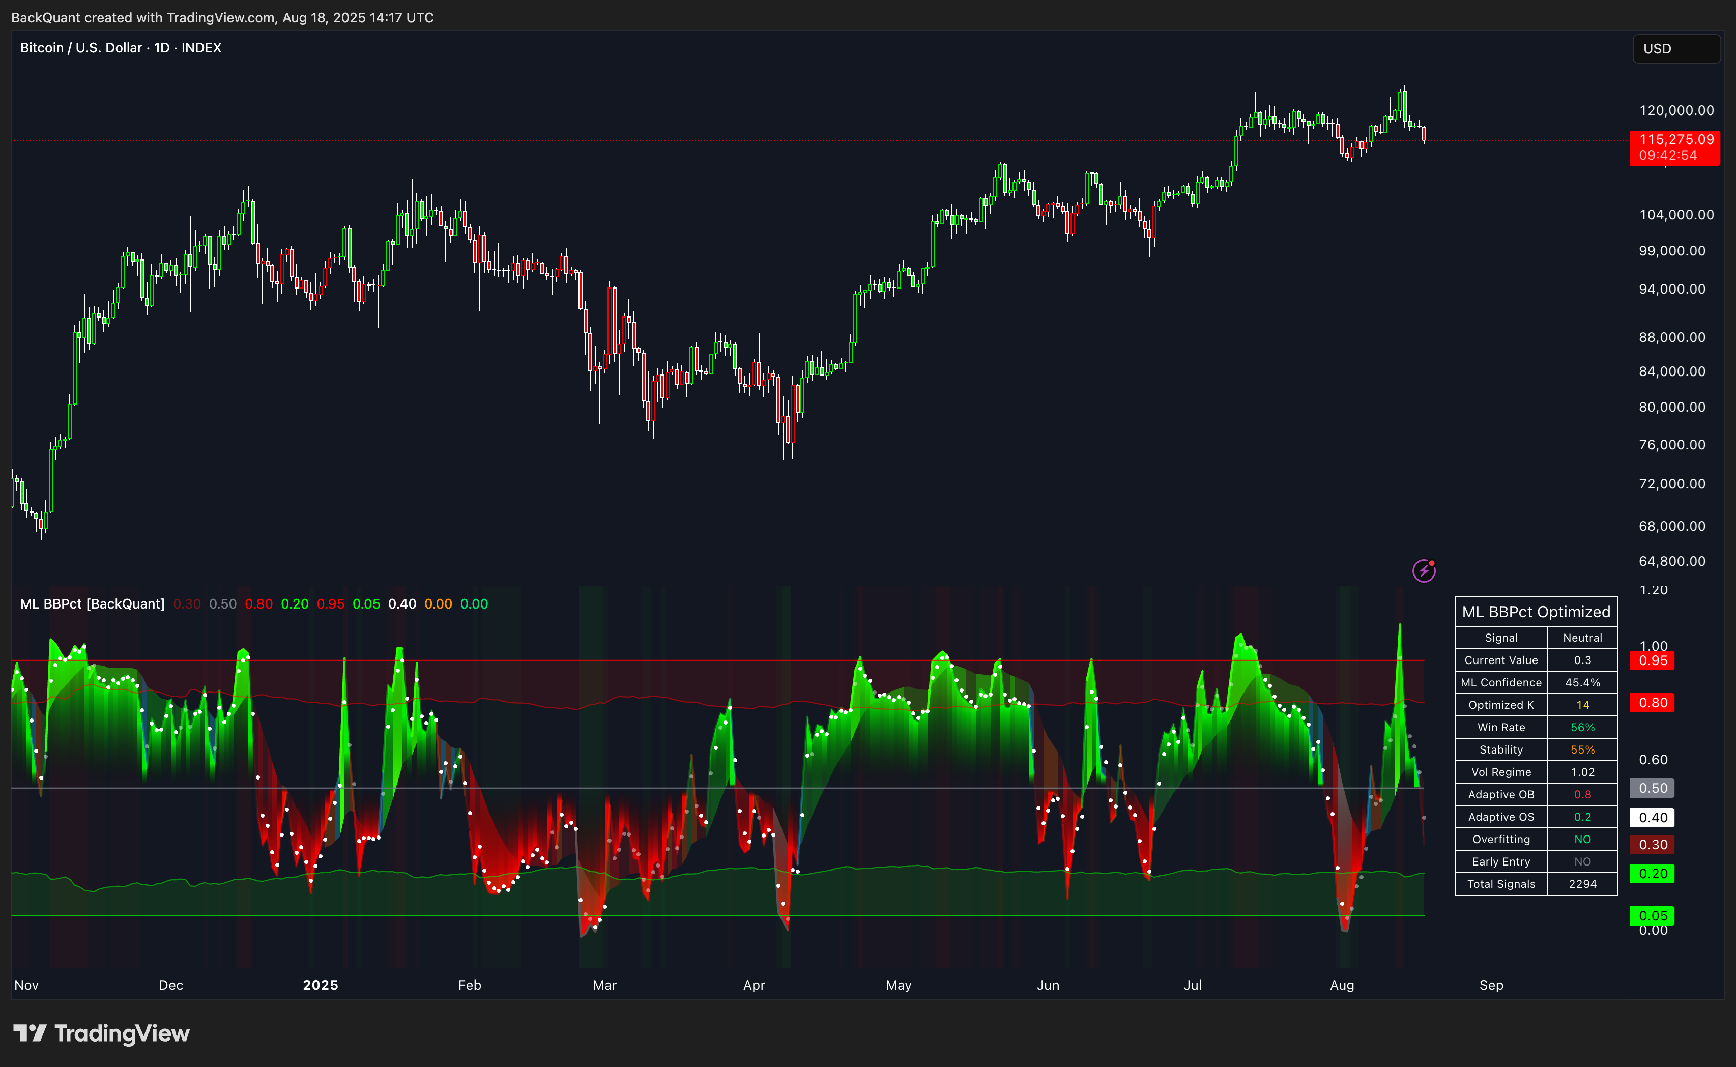Click the ML BBPct Optimized table header
This screenshot has height=1067, width=1736.
click(1536, 612)
